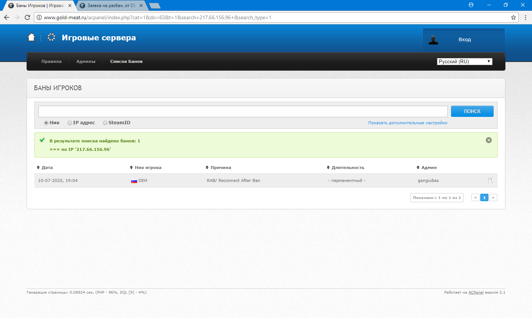532x318 pixels.
Task: Click the Вход login link
Action: point(465,40)
